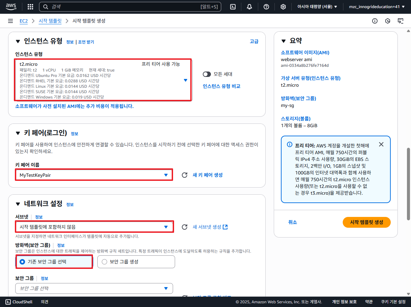The image size is (411, 307).
Task: Refresh the subnet list
Action: (185, 227)
